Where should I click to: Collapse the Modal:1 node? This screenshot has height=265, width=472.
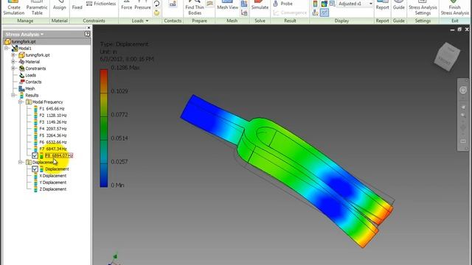point(7,48)
